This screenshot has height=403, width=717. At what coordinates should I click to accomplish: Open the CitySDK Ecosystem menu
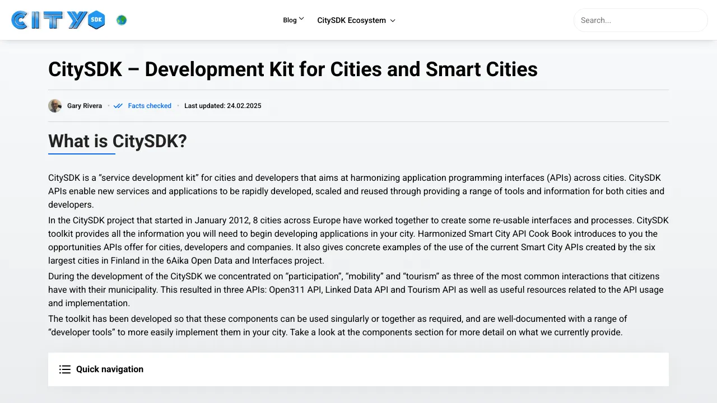(351, 20)
